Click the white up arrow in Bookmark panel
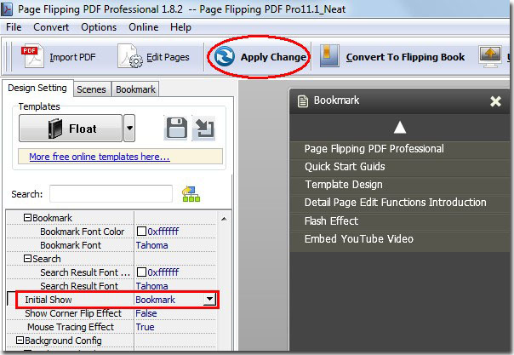The width and height of the screenshot is (514, 355). [400, 128]
